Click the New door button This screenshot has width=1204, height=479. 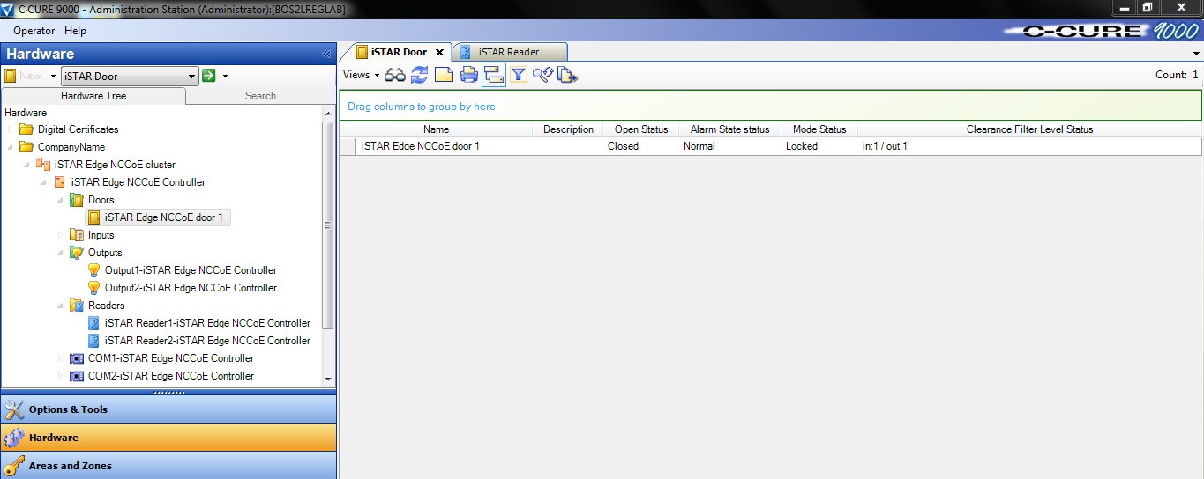click(24, 77)
